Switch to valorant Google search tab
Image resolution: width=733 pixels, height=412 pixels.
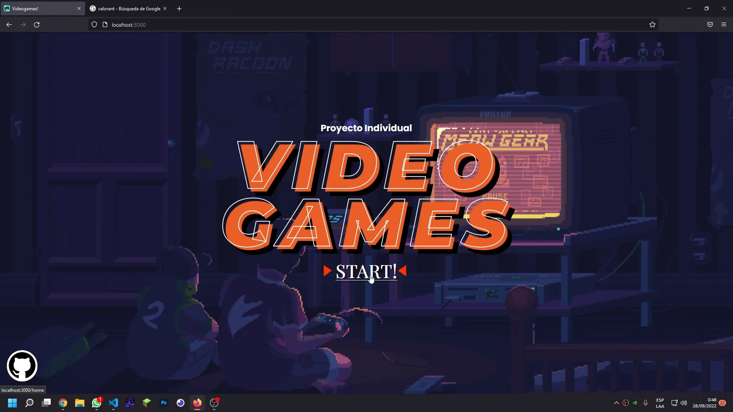pyautogui.click(x=126, y=8)
